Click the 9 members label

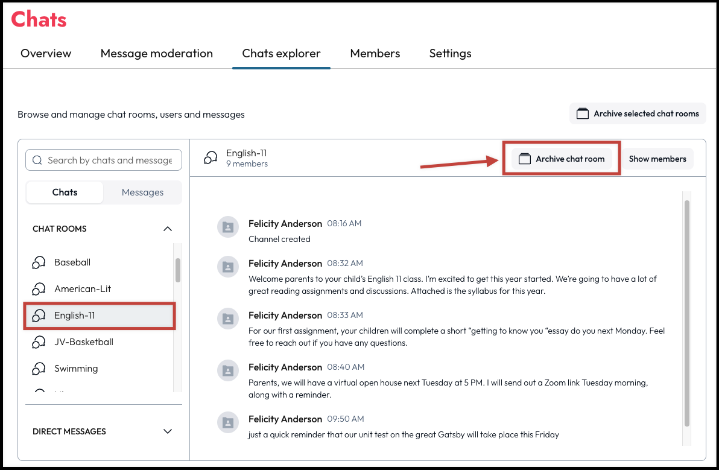[247, 164]
